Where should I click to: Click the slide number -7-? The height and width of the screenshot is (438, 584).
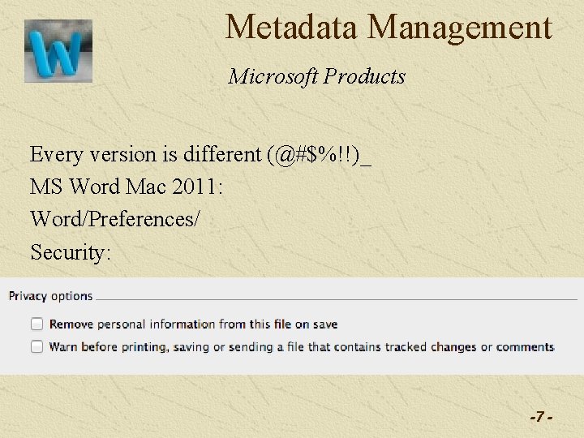[541, 416]
